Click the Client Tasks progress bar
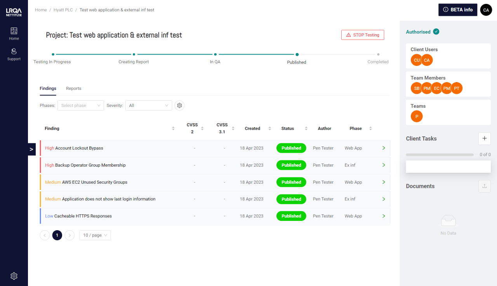497x286 pixels. pos(439,154)
